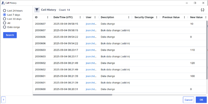This screenshot has height=104, width=208.
Task: Sort by Date/Time (UTC) header
Action: [x=63, y=17]
